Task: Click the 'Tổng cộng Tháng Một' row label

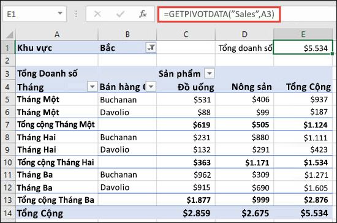Action: coord(57,124)
